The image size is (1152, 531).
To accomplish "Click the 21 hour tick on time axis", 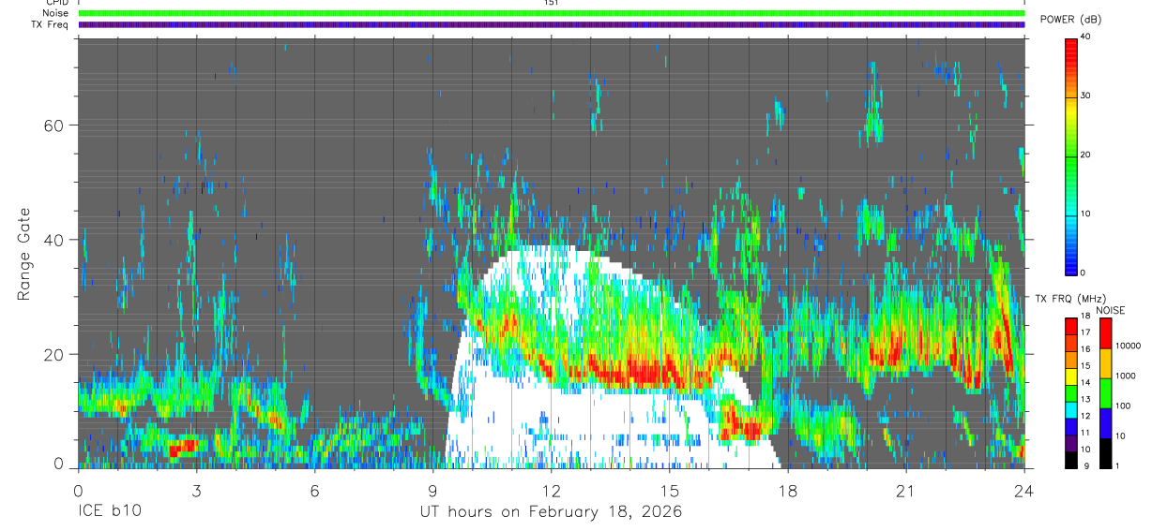I will click(x=906, y=491).
